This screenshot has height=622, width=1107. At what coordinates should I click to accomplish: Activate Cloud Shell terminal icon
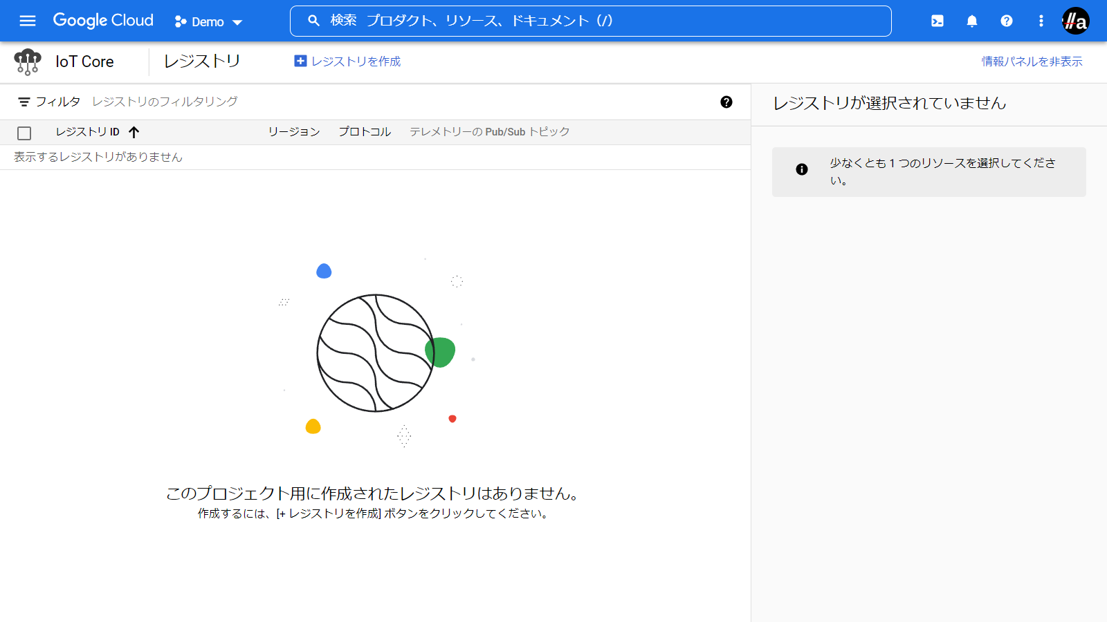tap(937, 21)
